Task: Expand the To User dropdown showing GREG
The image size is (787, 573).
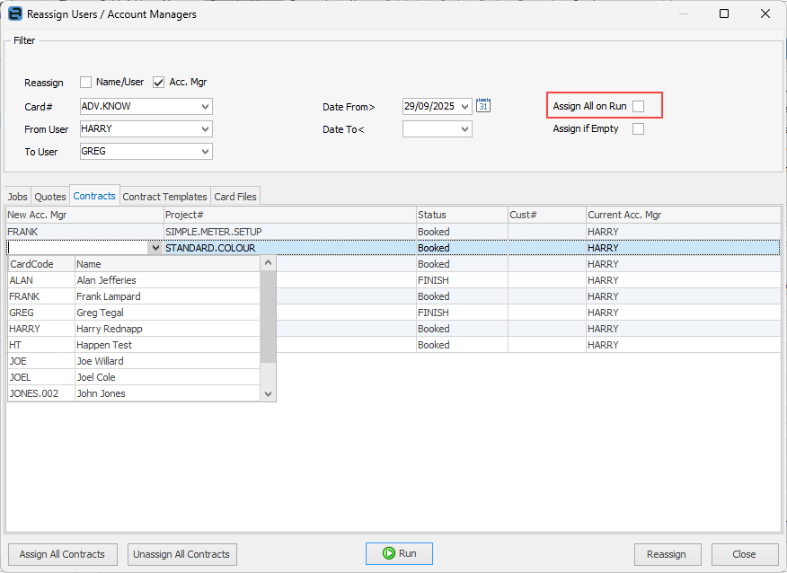Action: 206,152
